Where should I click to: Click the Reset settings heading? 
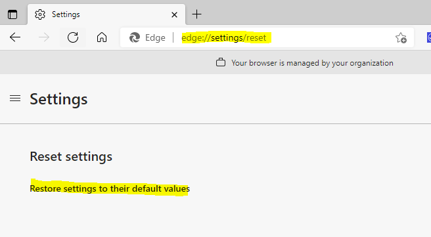point(71,156)
